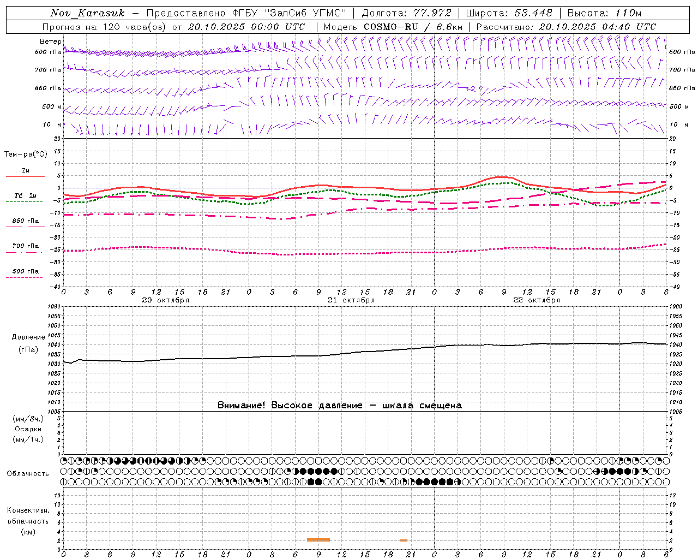Click the 'Конвективн.' convective panel label
The width and height of the screenshot is (698, 559).
28,510
